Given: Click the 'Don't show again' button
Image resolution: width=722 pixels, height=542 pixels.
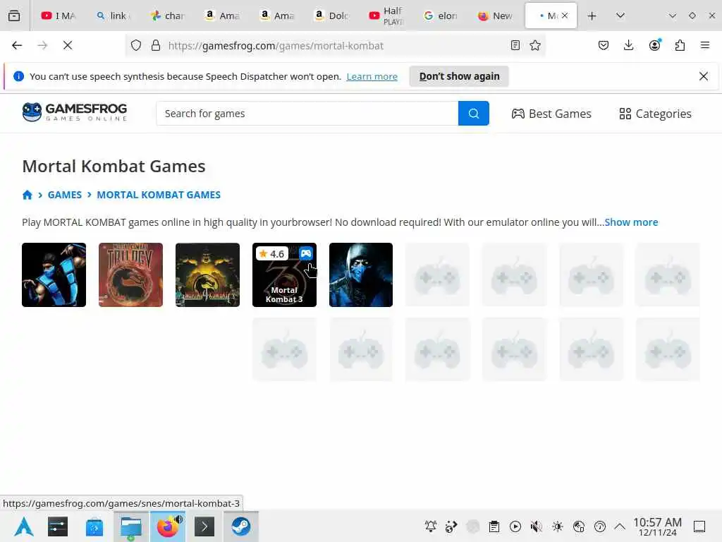Looking at the screenshot, I should click(x=459, y=76).
